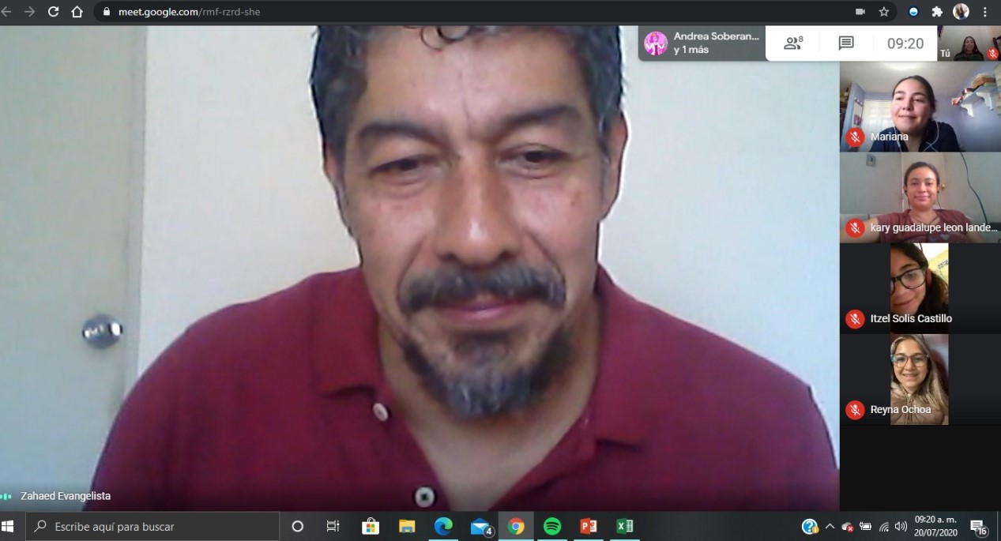1001x541 pixels.
Task: Open the notification center with 16 notifications
Action: coord(979,528)
